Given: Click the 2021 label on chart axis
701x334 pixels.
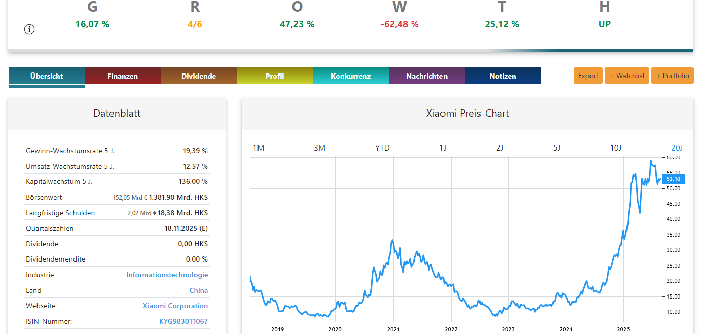Looking at the screenshot, I should point(393,329).
